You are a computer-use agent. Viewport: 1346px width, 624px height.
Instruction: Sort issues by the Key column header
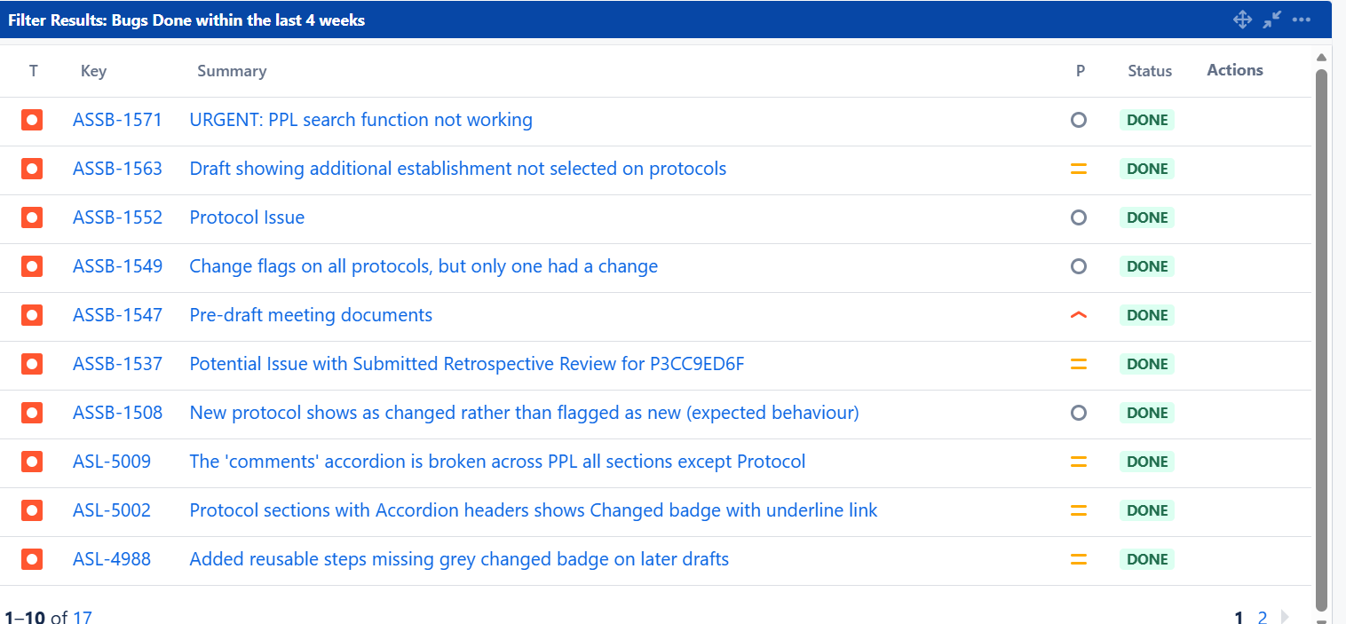click(x=93, y=70)
